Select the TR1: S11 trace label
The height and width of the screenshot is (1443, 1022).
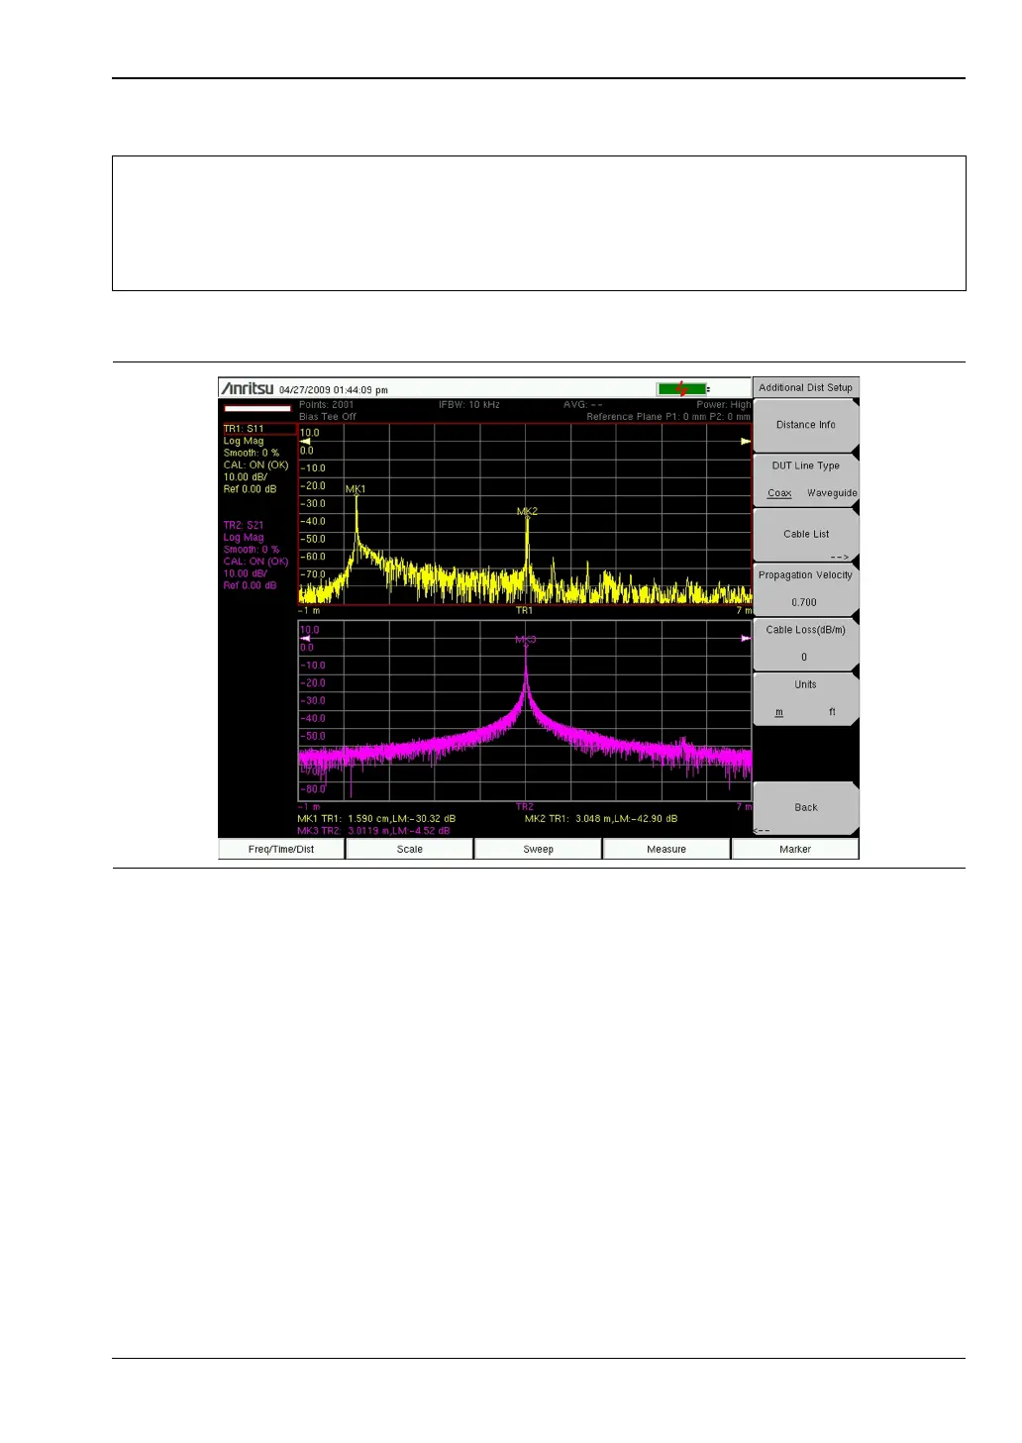[x=244, y=430]
